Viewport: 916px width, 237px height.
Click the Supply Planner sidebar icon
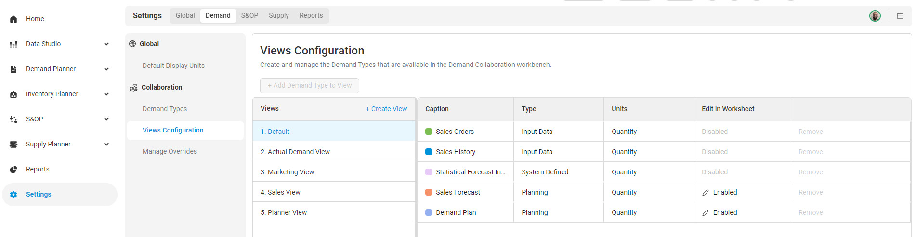coord(13,145)
